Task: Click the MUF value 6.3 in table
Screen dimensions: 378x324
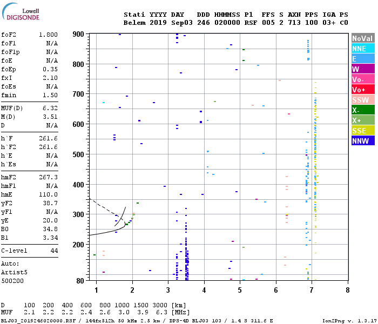Action: 161,312
